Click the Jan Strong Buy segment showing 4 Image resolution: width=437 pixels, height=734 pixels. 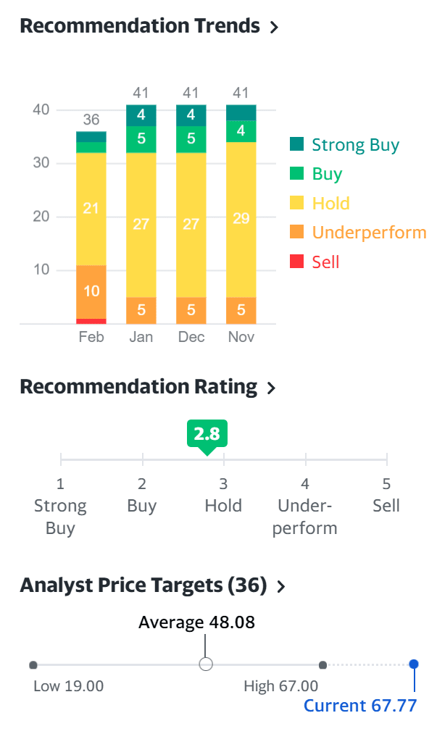141,115
